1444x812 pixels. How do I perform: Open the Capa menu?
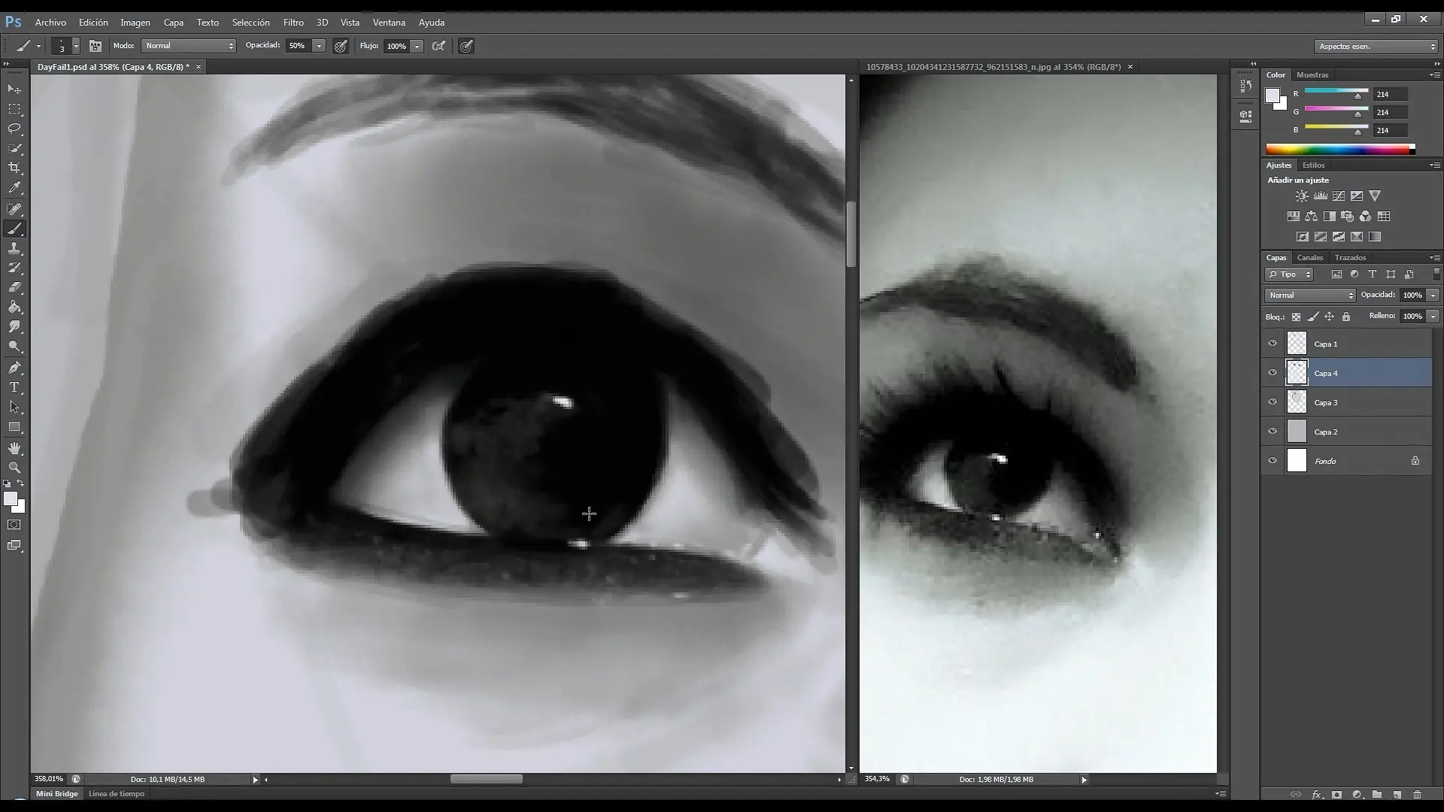click(x=174, y=23)
